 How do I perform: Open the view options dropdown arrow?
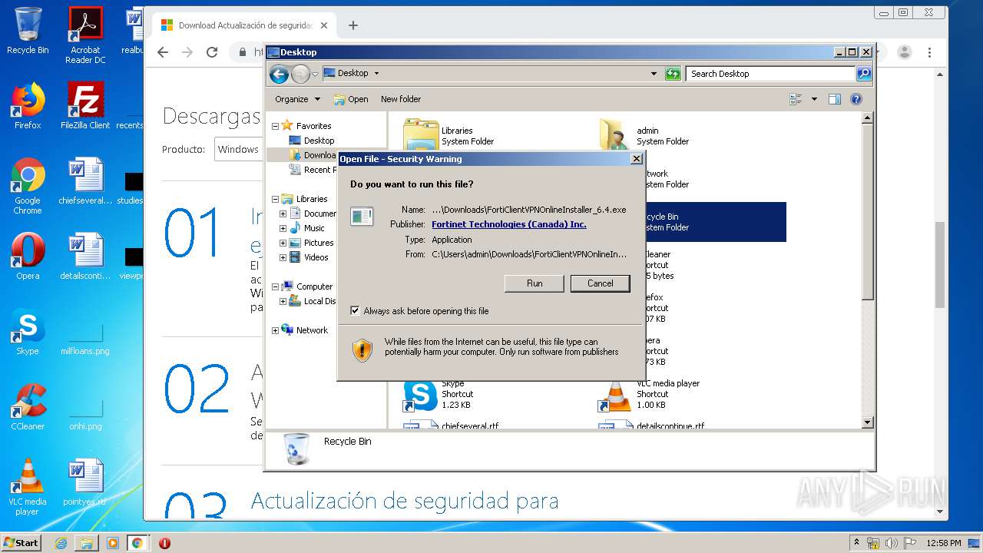click(x=814, y=99)
